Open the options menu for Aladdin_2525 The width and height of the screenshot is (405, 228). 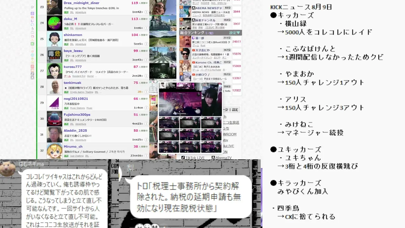(146, 140)
